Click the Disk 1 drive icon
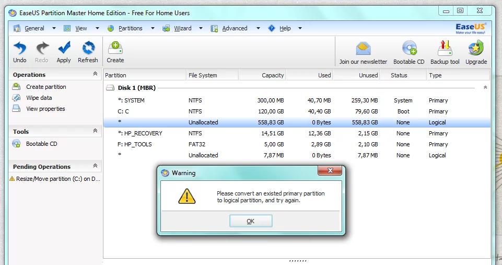502x265 pixels. coord(110,87)
